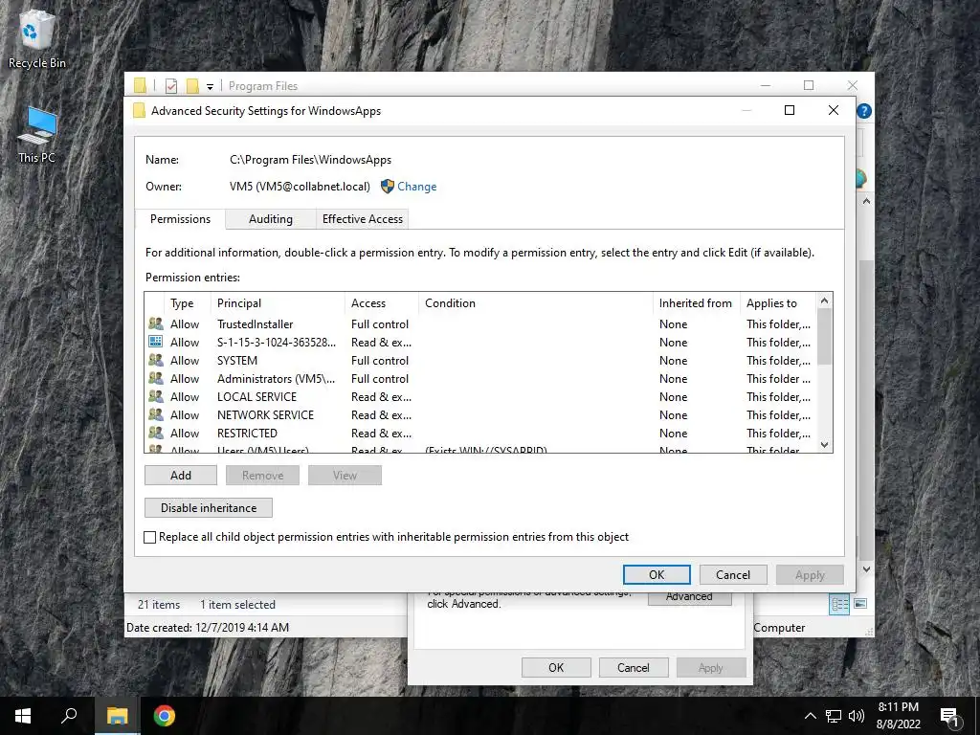Click TrustedInstaller entry's user icon
Screen dimensions: 980x735
pyautogui.click(x=156, y=323)
